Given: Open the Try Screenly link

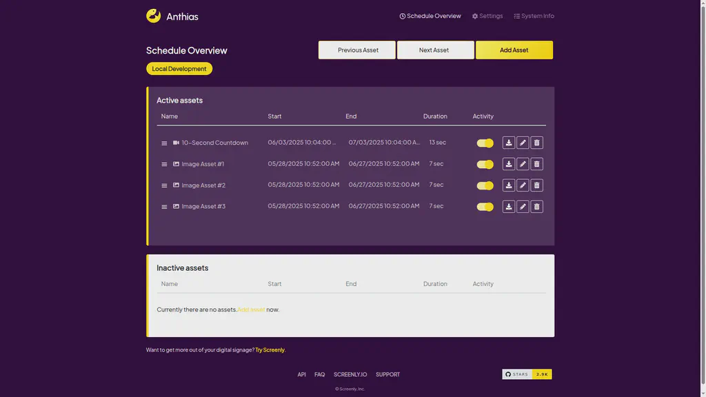Looking at the screenshot, I should (270, 349).
